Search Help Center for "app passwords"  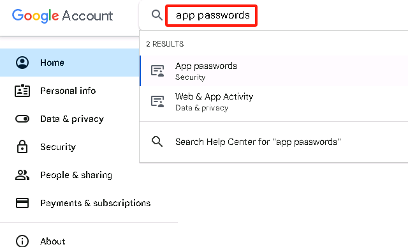pos(273,142)
